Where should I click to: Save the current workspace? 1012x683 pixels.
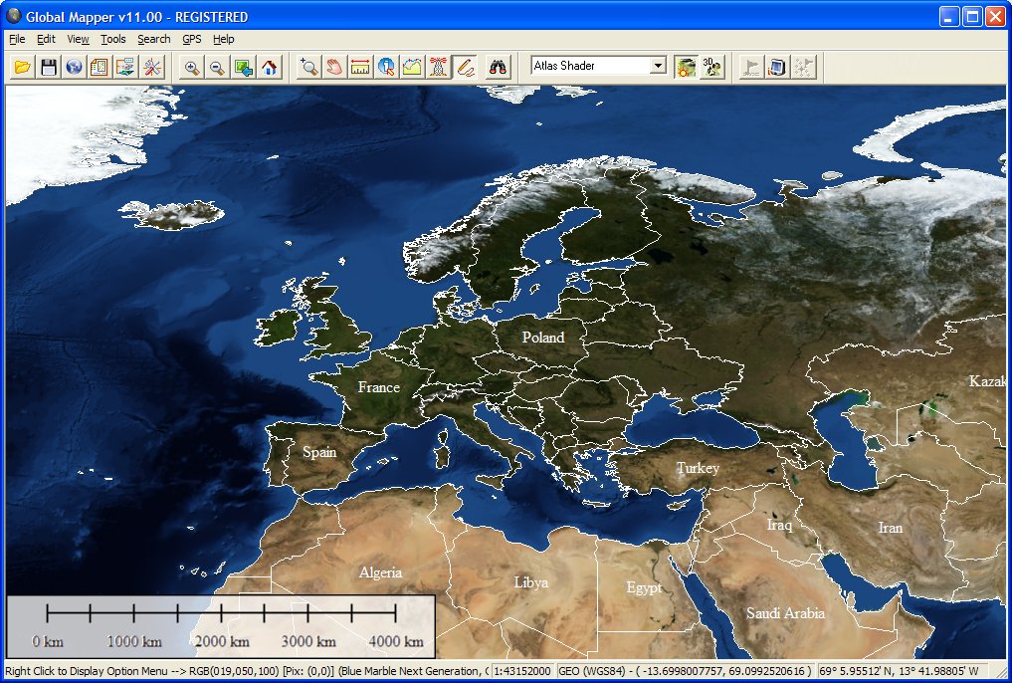pos(47,66)
